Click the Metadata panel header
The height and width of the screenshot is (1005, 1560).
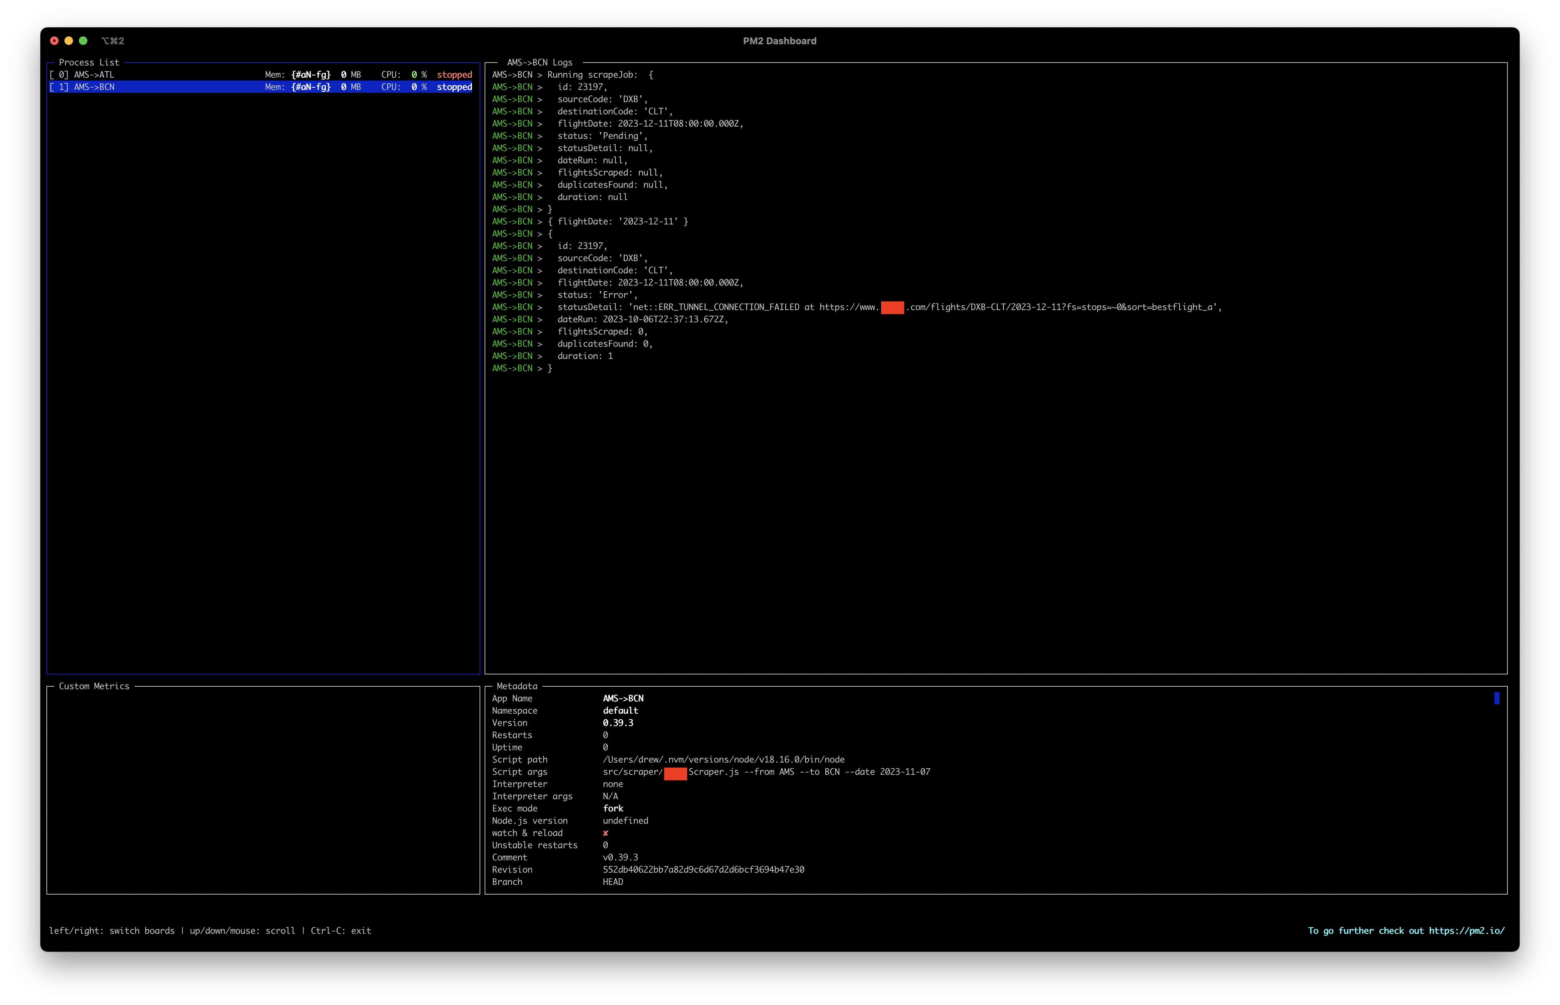pyautogui.click(x=516, y=686)
